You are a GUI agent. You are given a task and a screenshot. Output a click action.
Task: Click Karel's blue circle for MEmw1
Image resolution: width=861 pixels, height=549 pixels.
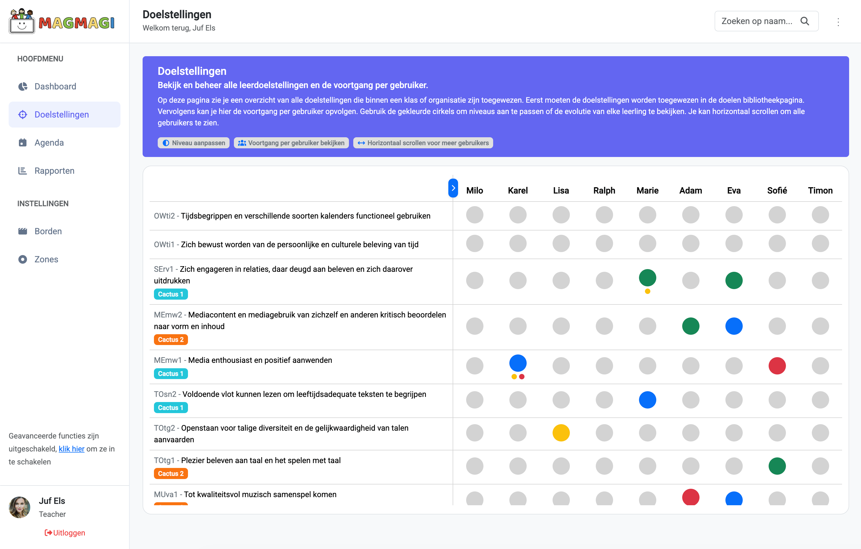coord(517,363)
